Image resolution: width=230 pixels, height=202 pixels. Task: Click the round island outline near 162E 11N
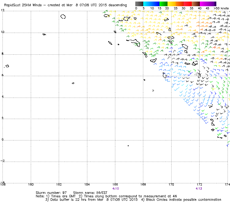click(x=63, y=16)
